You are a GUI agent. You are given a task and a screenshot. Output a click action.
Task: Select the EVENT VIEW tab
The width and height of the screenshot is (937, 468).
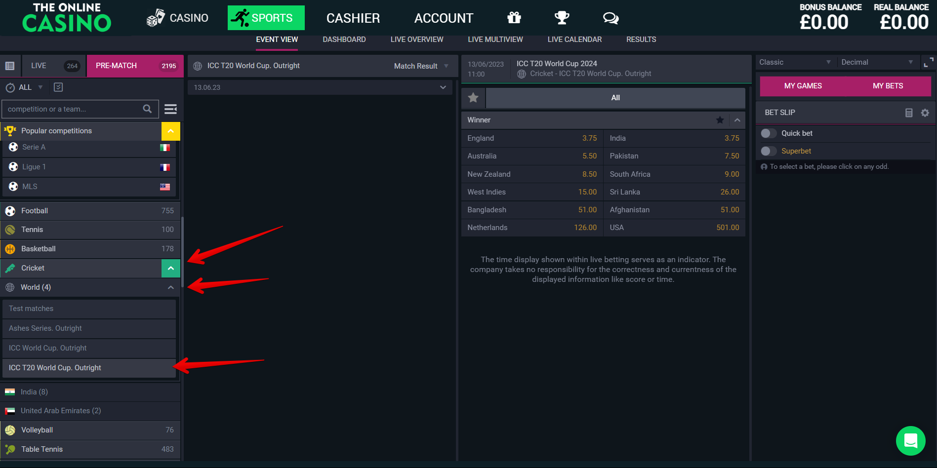tap(277, 39)
